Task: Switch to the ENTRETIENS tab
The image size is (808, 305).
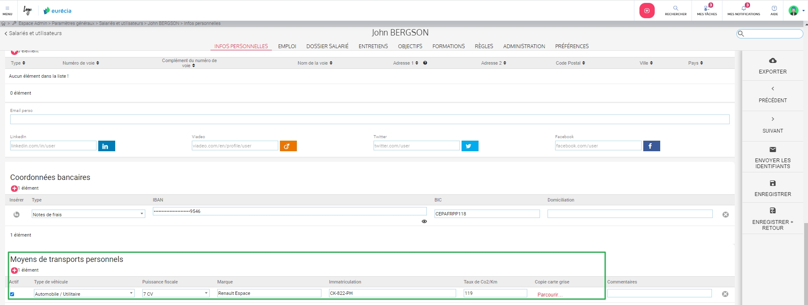Action: coord(373,46)
